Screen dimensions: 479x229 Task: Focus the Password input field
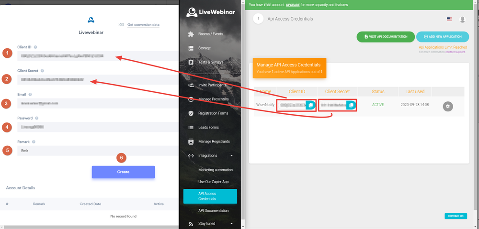pos(98,127)
